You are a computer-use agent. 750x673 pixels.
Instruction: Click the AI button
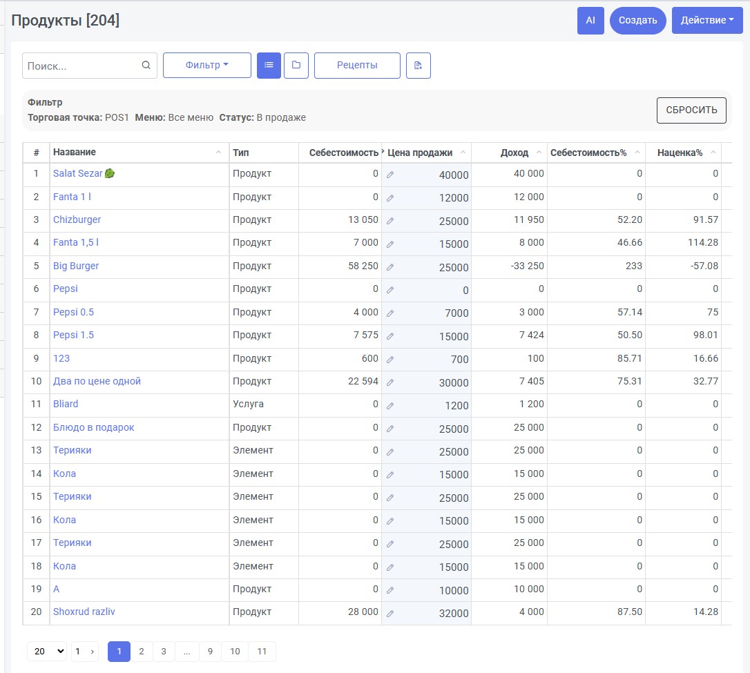[590, 20]
